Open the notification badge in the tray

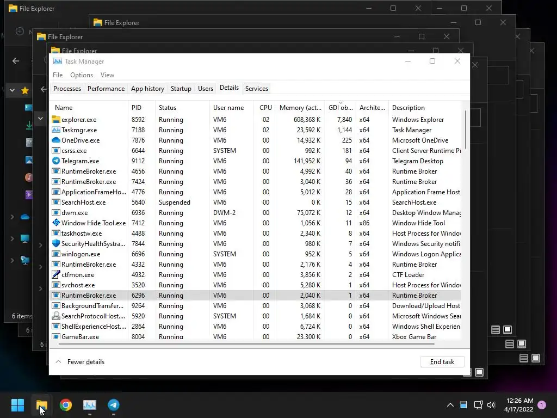point(542,405)
